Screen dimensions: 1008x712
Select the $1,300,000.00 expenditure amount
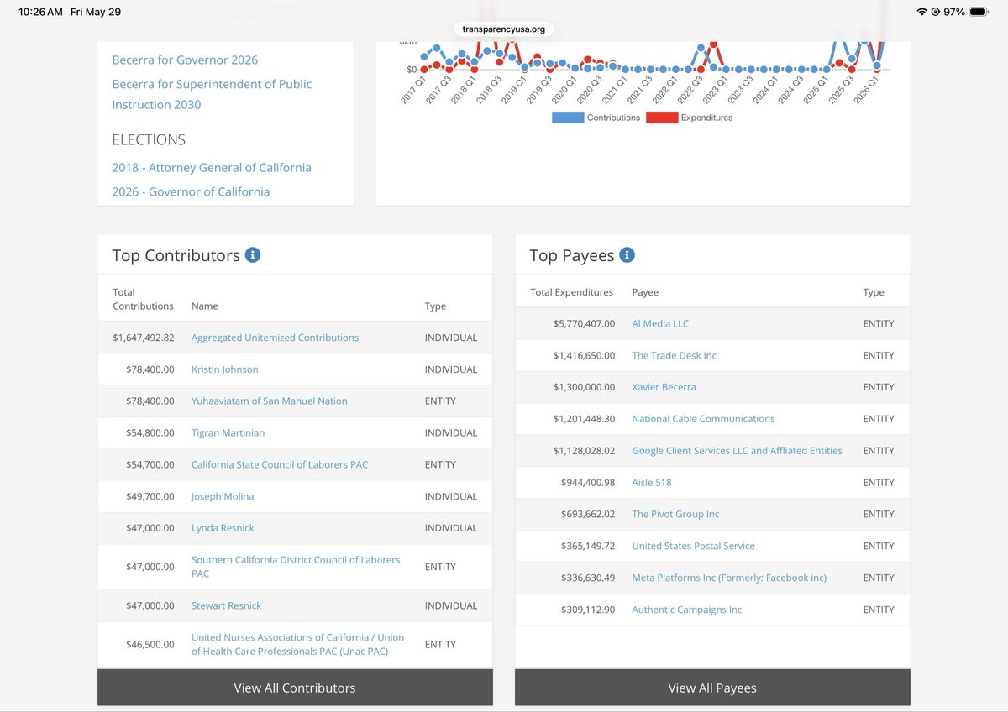point(584,387)
